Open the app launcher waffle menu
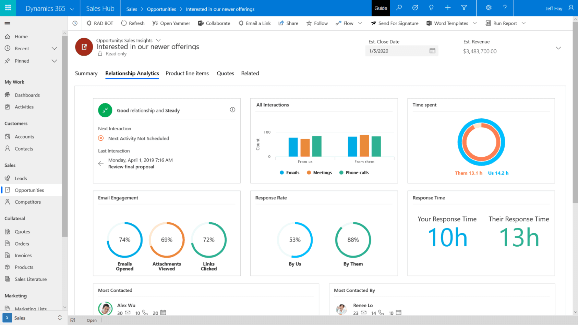Viewport: 578px width, 325px height. [8, 8]
